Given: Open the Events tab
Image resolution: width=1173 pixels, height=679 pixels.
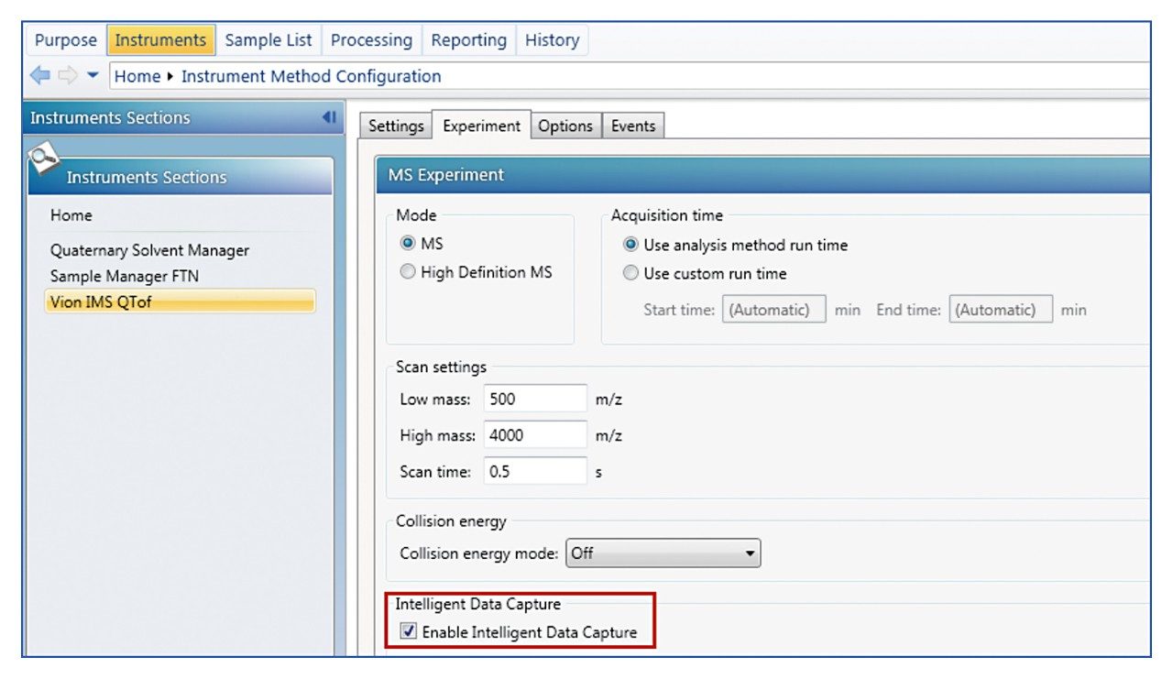Looking at the screenshot, I should 633,126.
